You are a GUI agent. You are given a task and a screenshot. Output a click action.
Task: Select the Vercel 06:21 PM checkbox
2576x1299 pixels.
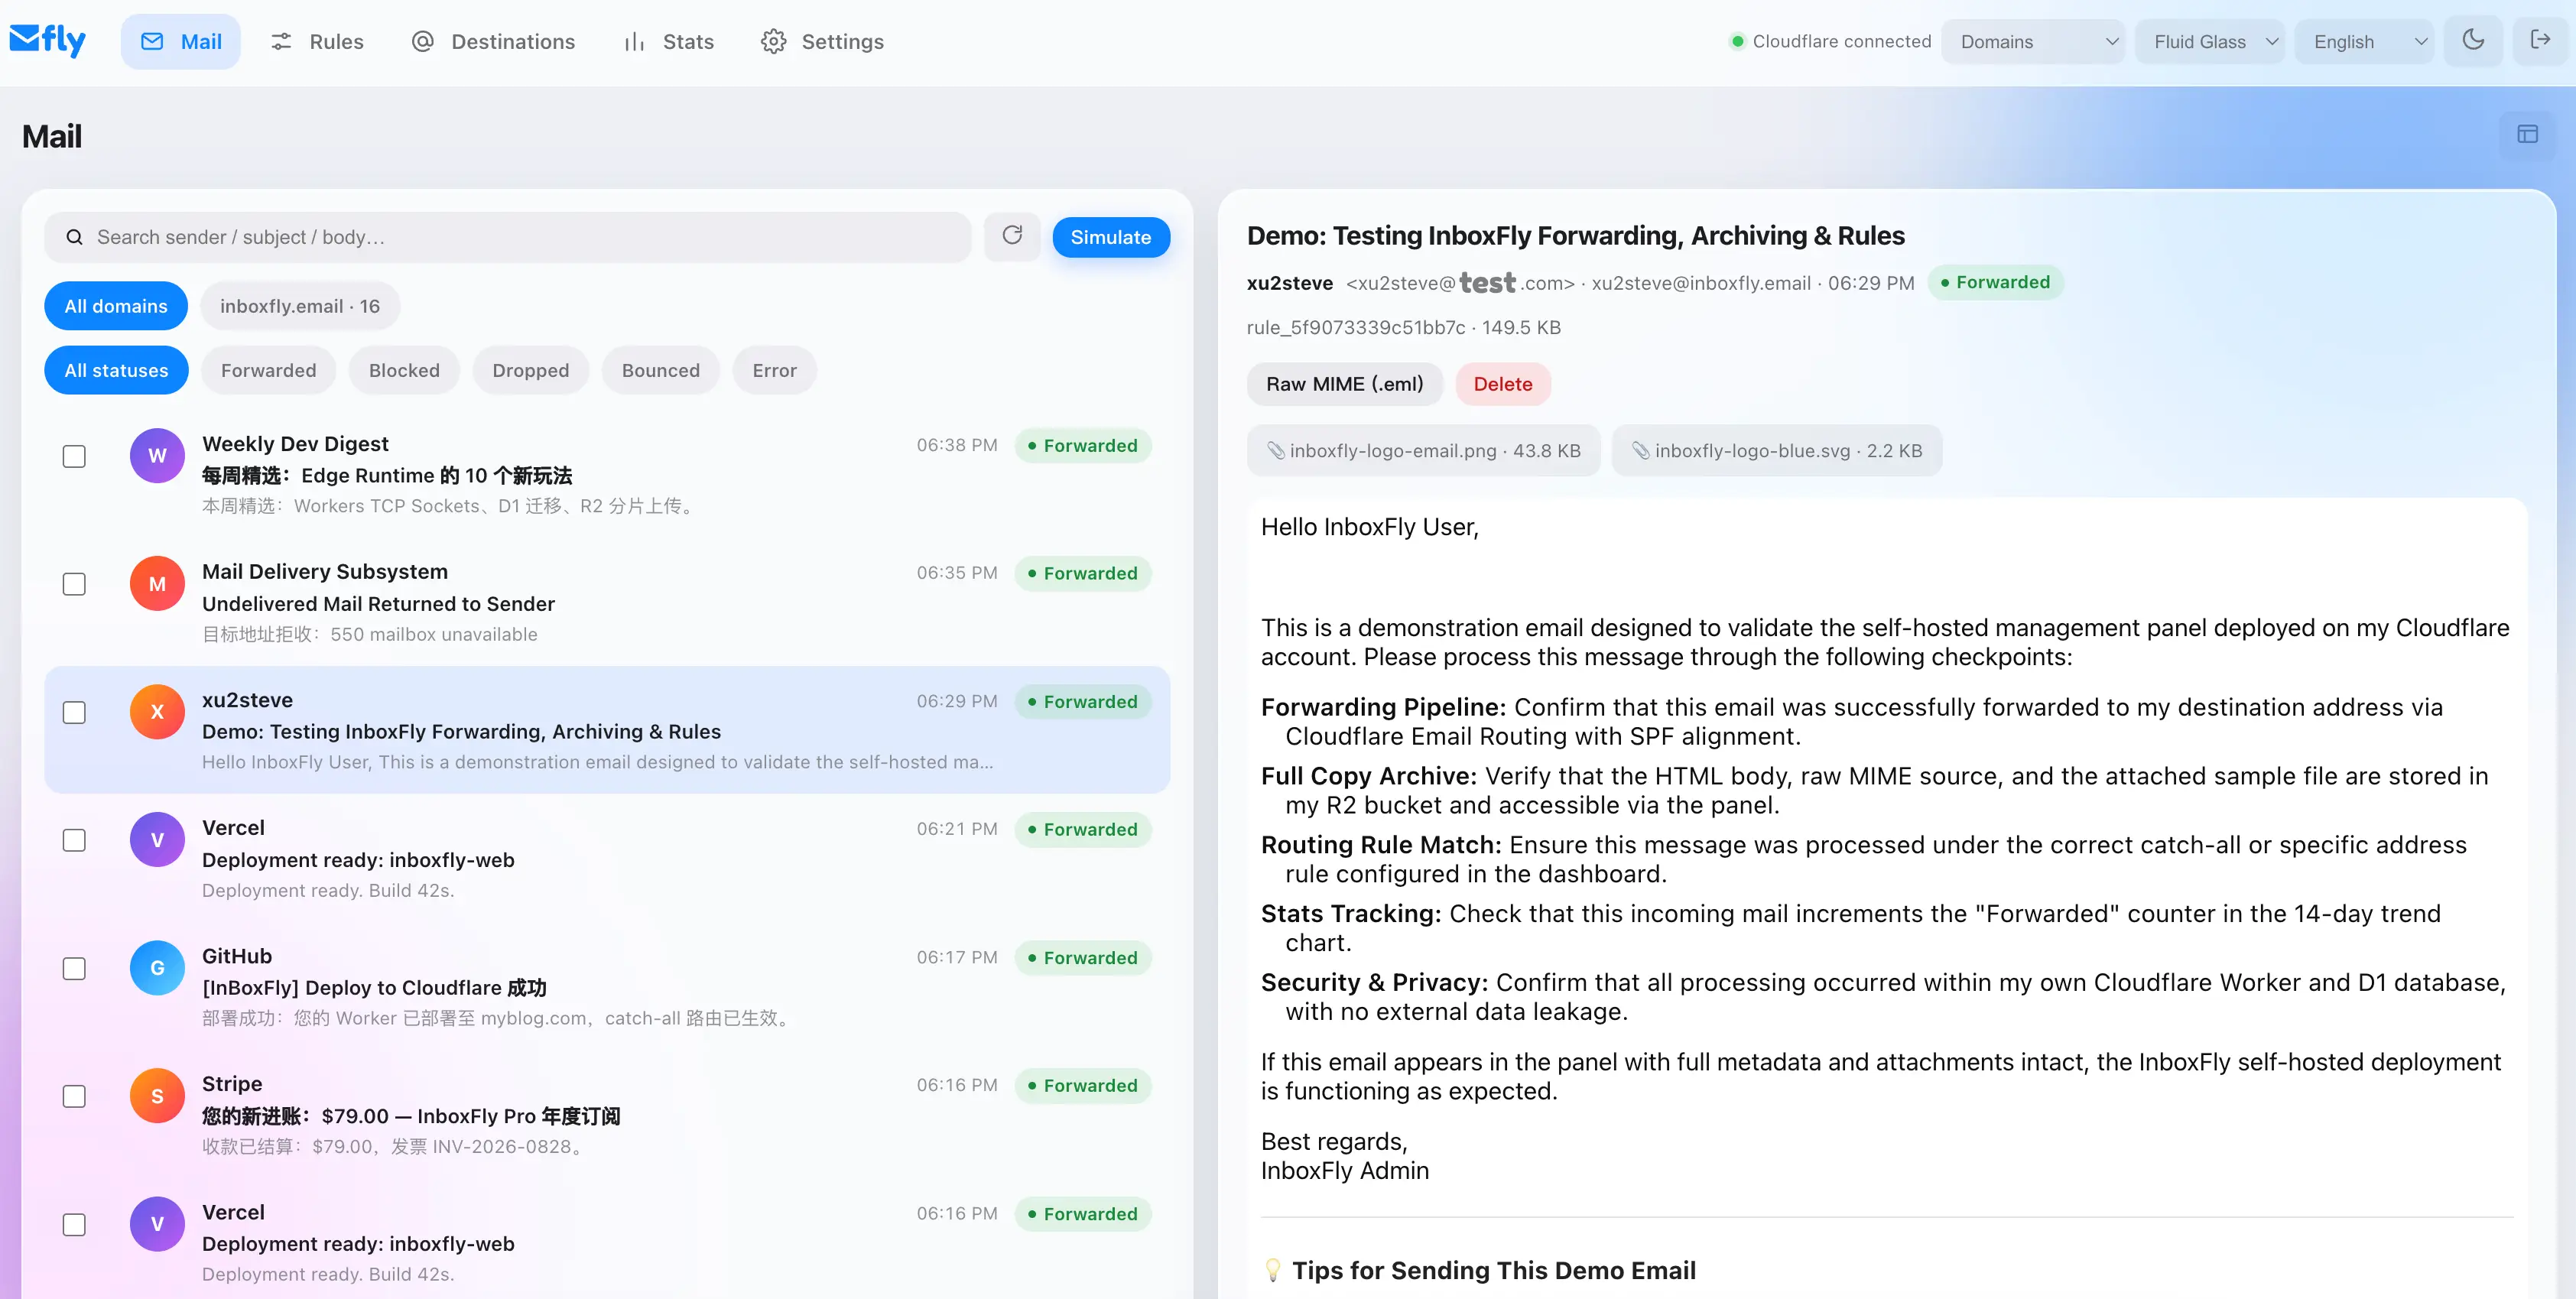click(74, 840)
